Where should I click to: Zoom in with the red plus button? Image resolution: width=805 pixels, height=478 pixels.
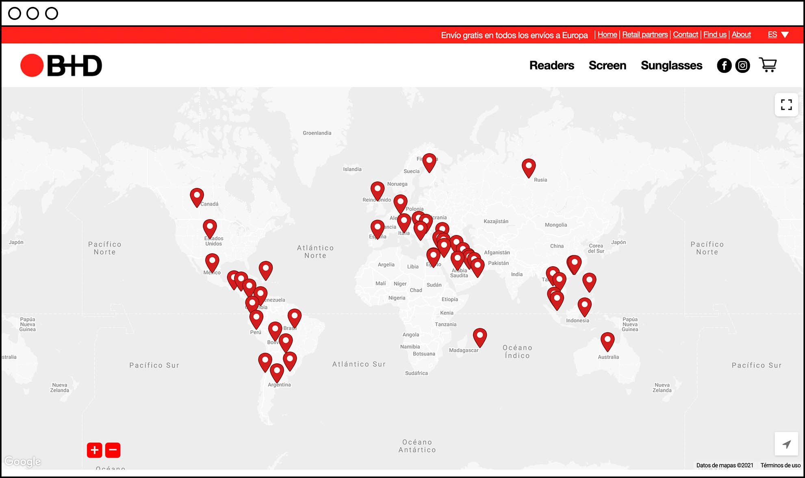95,450
